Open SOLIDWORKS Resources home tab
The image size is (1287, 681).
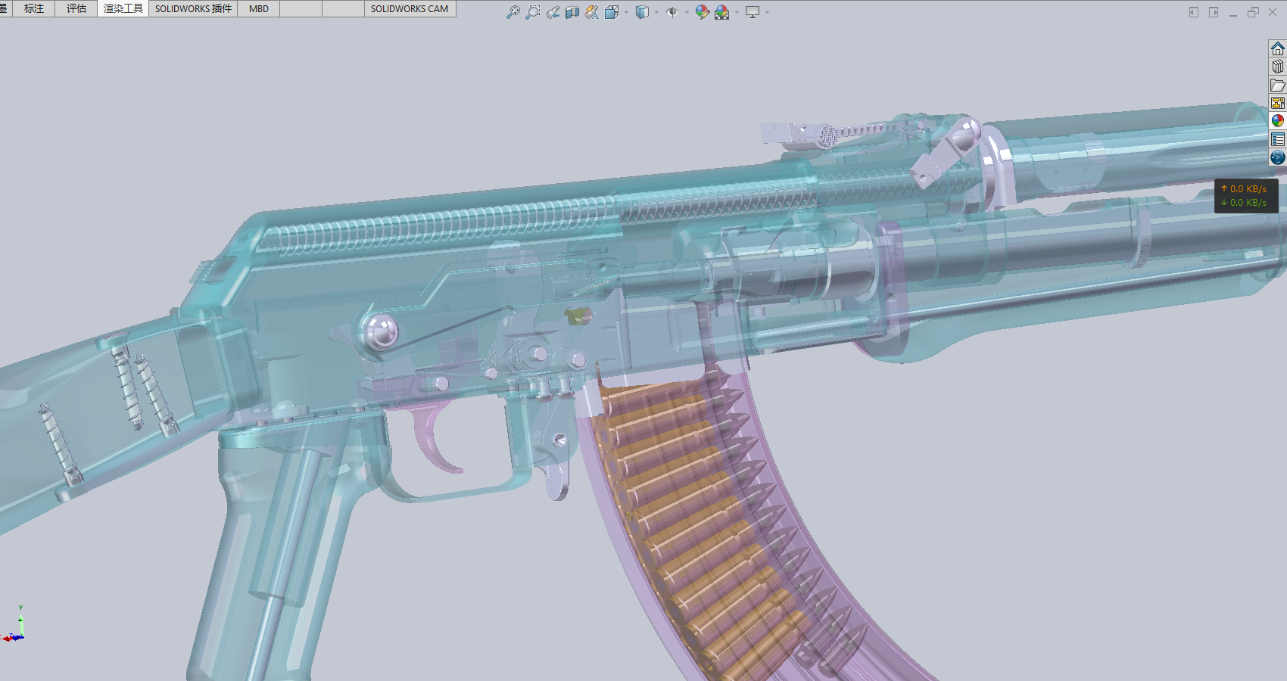tap(1278, 48)
